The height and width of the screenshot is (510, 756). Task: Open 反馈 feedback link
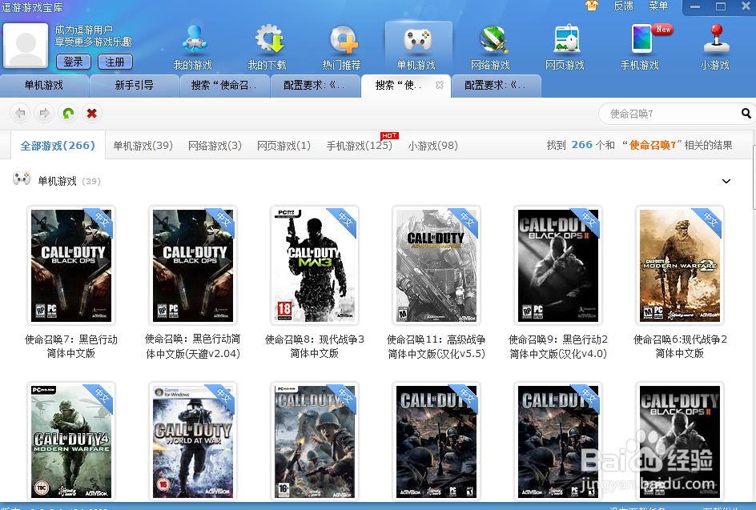623,6
